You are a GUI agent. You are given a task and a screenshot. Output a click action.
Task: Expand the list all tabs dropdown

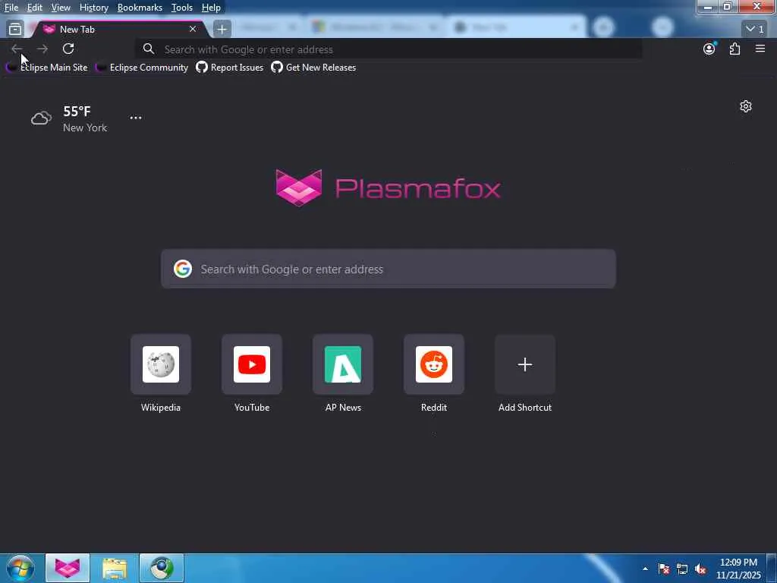[x=755, y=30]
